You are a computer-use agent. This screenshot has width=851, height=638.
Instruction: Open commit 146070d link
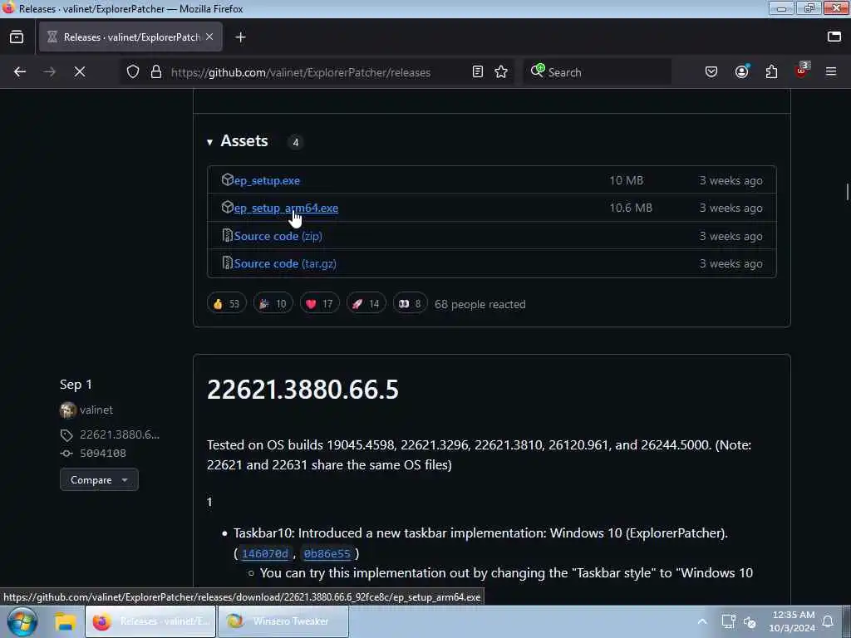(x=265, y=553)
